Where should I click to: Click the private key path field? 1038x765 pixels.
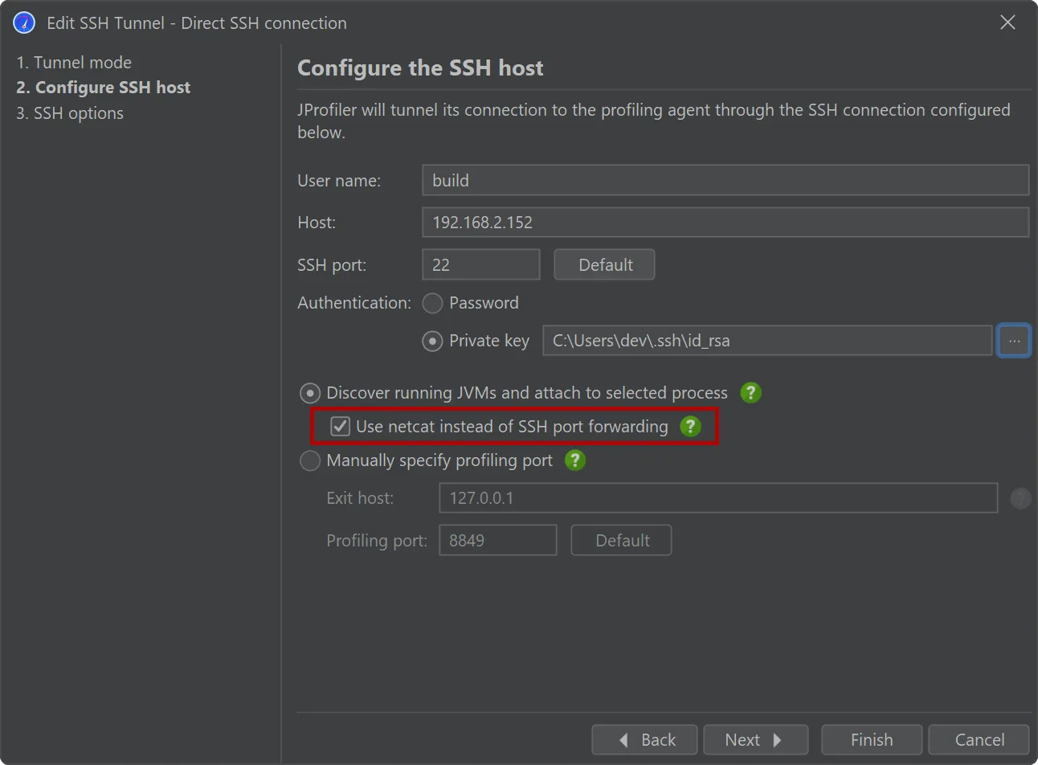767,341
